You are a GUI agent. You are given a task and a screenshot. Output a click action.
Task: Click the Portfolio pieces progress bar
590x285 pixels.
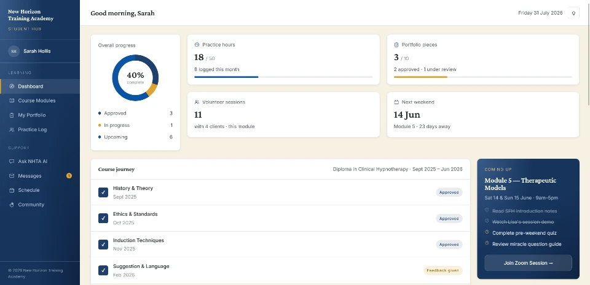pyautogui.click(x=483, y=77)
